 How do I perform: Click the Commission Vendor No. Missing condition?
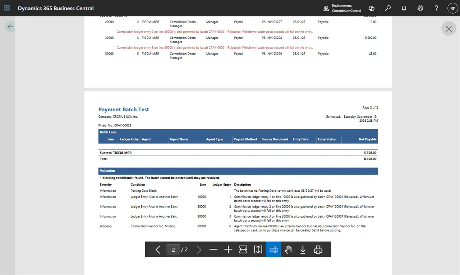(153, 226)
